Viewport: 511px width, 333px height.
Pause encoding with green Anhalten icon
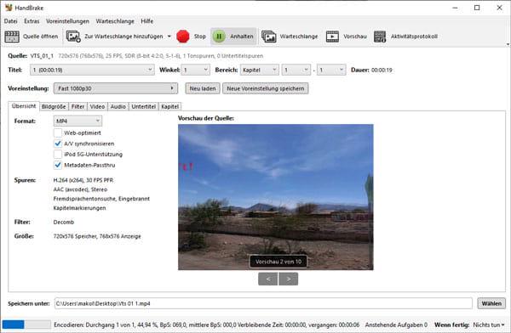click(219, 37)
